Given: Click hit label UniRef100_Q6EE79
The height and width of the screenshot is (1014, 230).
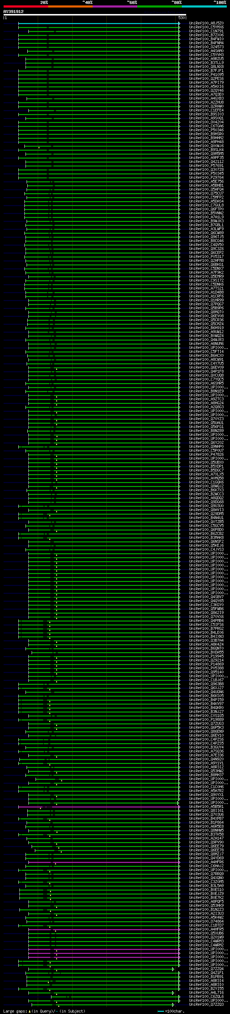Looking at the screenshot, I should pos(206,846).
